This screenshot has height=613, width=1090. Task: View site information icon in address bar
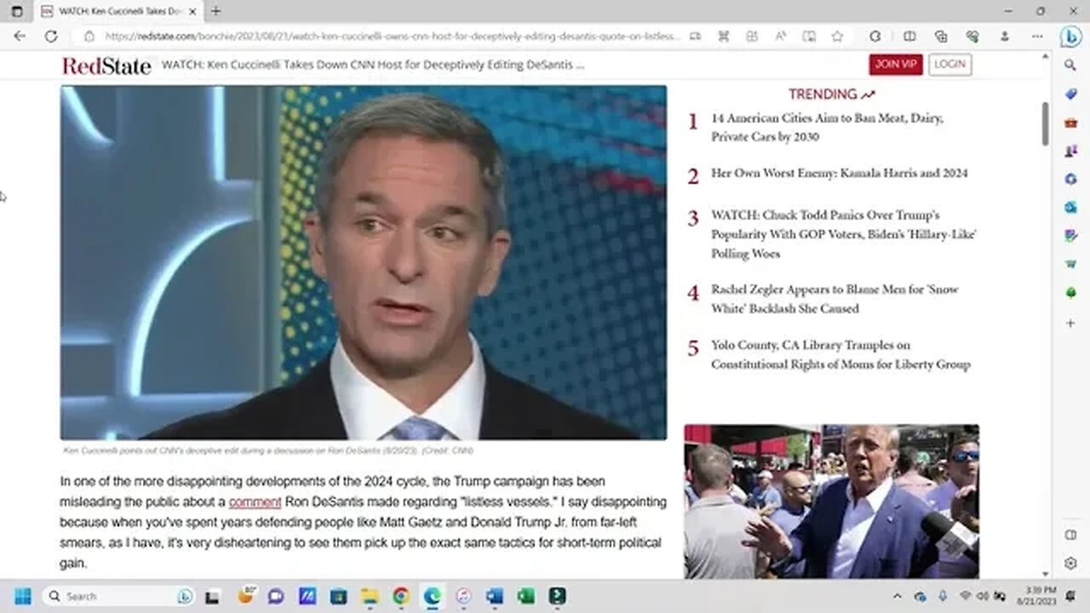point(89,37)
